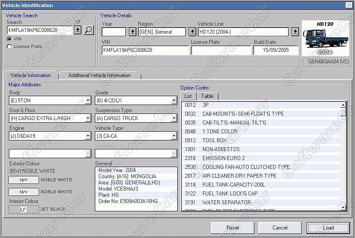This screenshot has height=238, width=355.
Task: Open the Year dropdown arrow
Action: pyautogui.click(x=133, y=32)
